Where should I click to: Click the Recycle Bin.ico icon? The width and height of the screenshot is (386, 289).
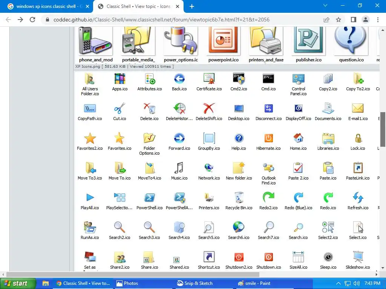[x=239, y=198]
